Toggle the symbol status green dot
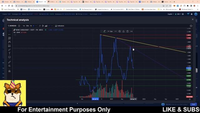This screenshot has height=113, width=200. (x=46, y=30)
